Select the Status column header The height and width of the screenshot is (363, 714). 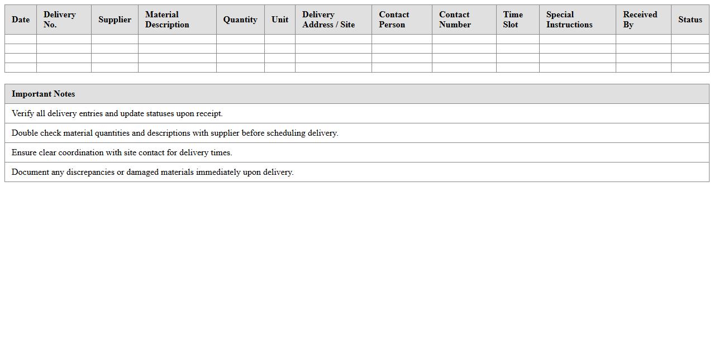pos(689,20)
